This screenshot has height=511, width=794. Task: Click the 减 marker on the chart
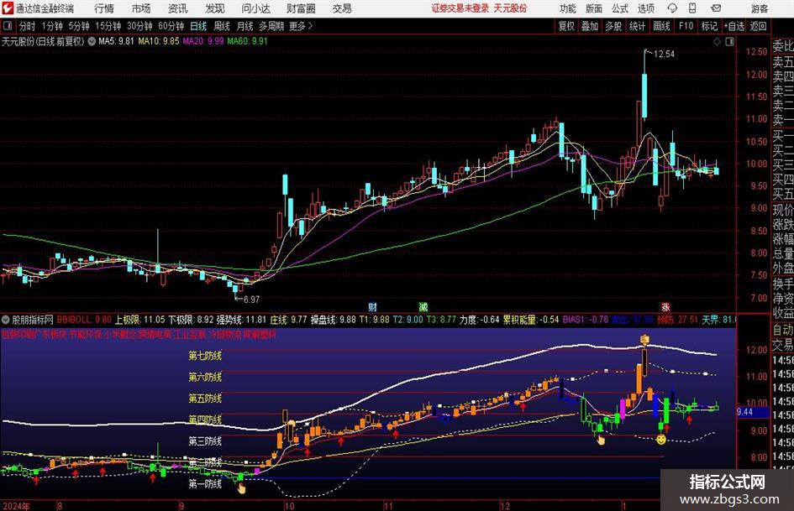423,306
